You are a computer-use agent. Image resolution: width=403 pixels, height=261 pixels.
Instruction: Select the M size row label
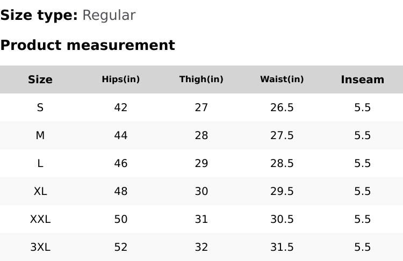click(x=40, y=135)
